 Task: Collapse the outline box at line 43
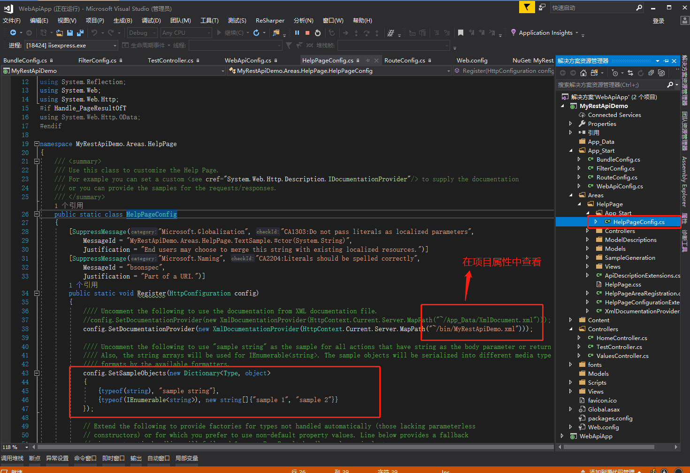[37, 373]
